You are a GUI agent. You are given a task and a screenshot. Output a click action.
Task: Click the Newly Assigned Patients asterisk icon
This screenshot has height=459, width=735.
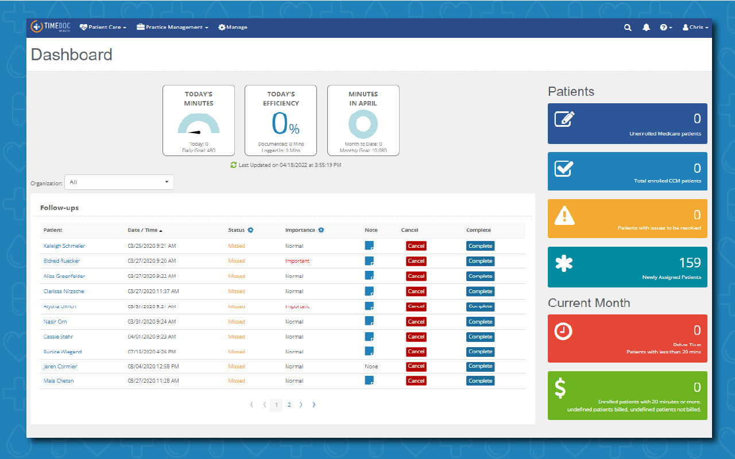564,263
